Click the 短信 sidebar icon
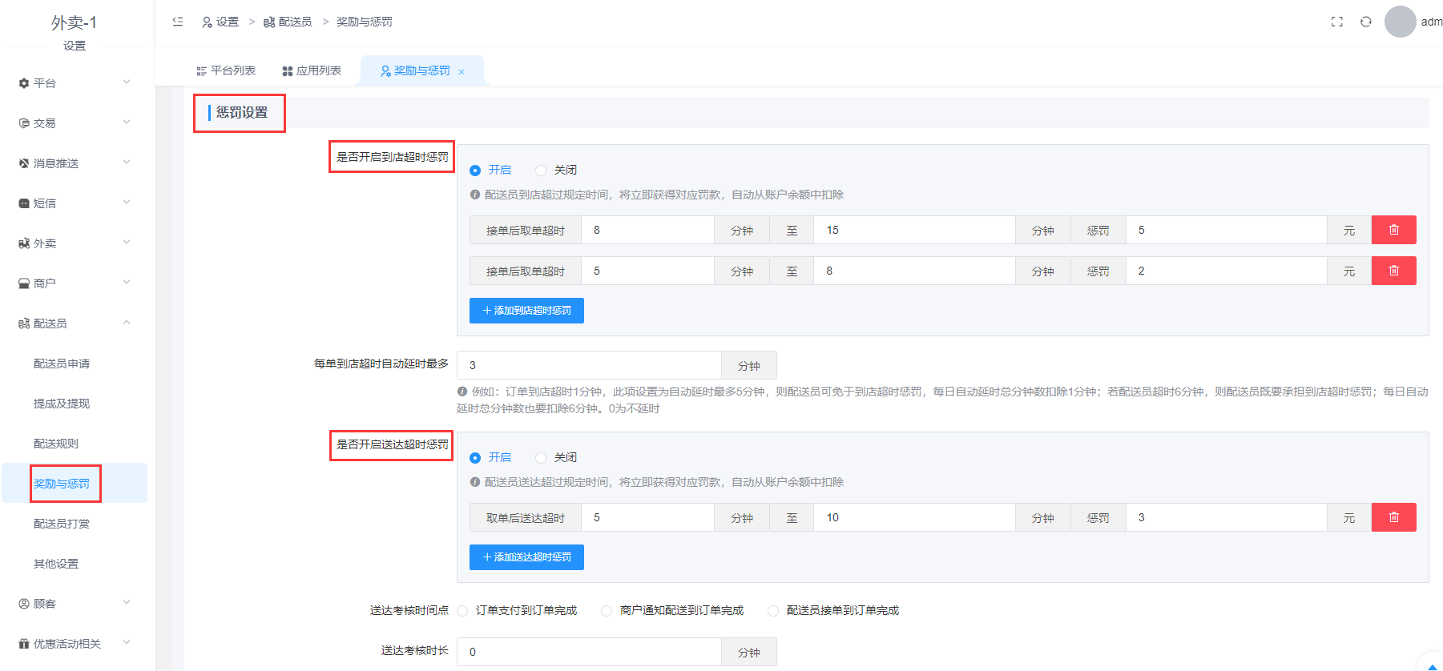The image size is (1443, 671). pos(24,203)
